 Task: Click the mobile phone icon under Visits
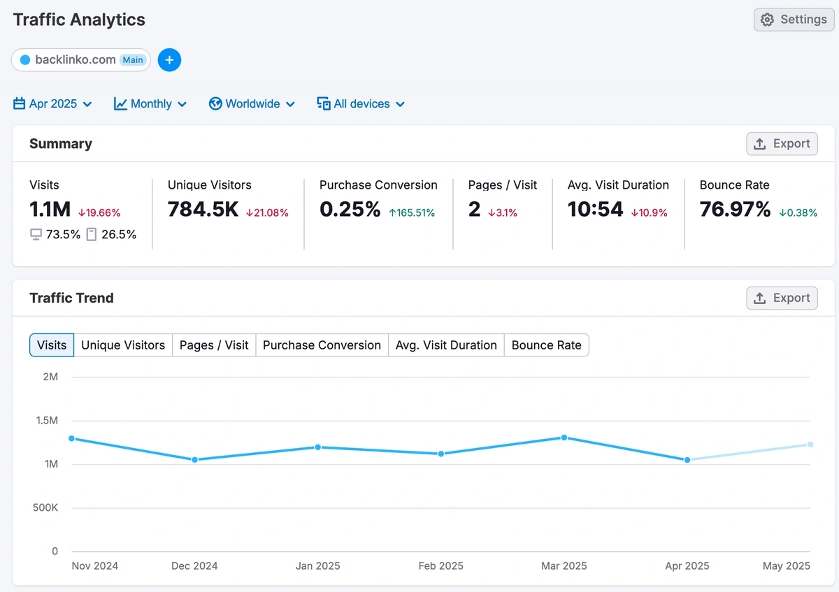tap(92, 235)
